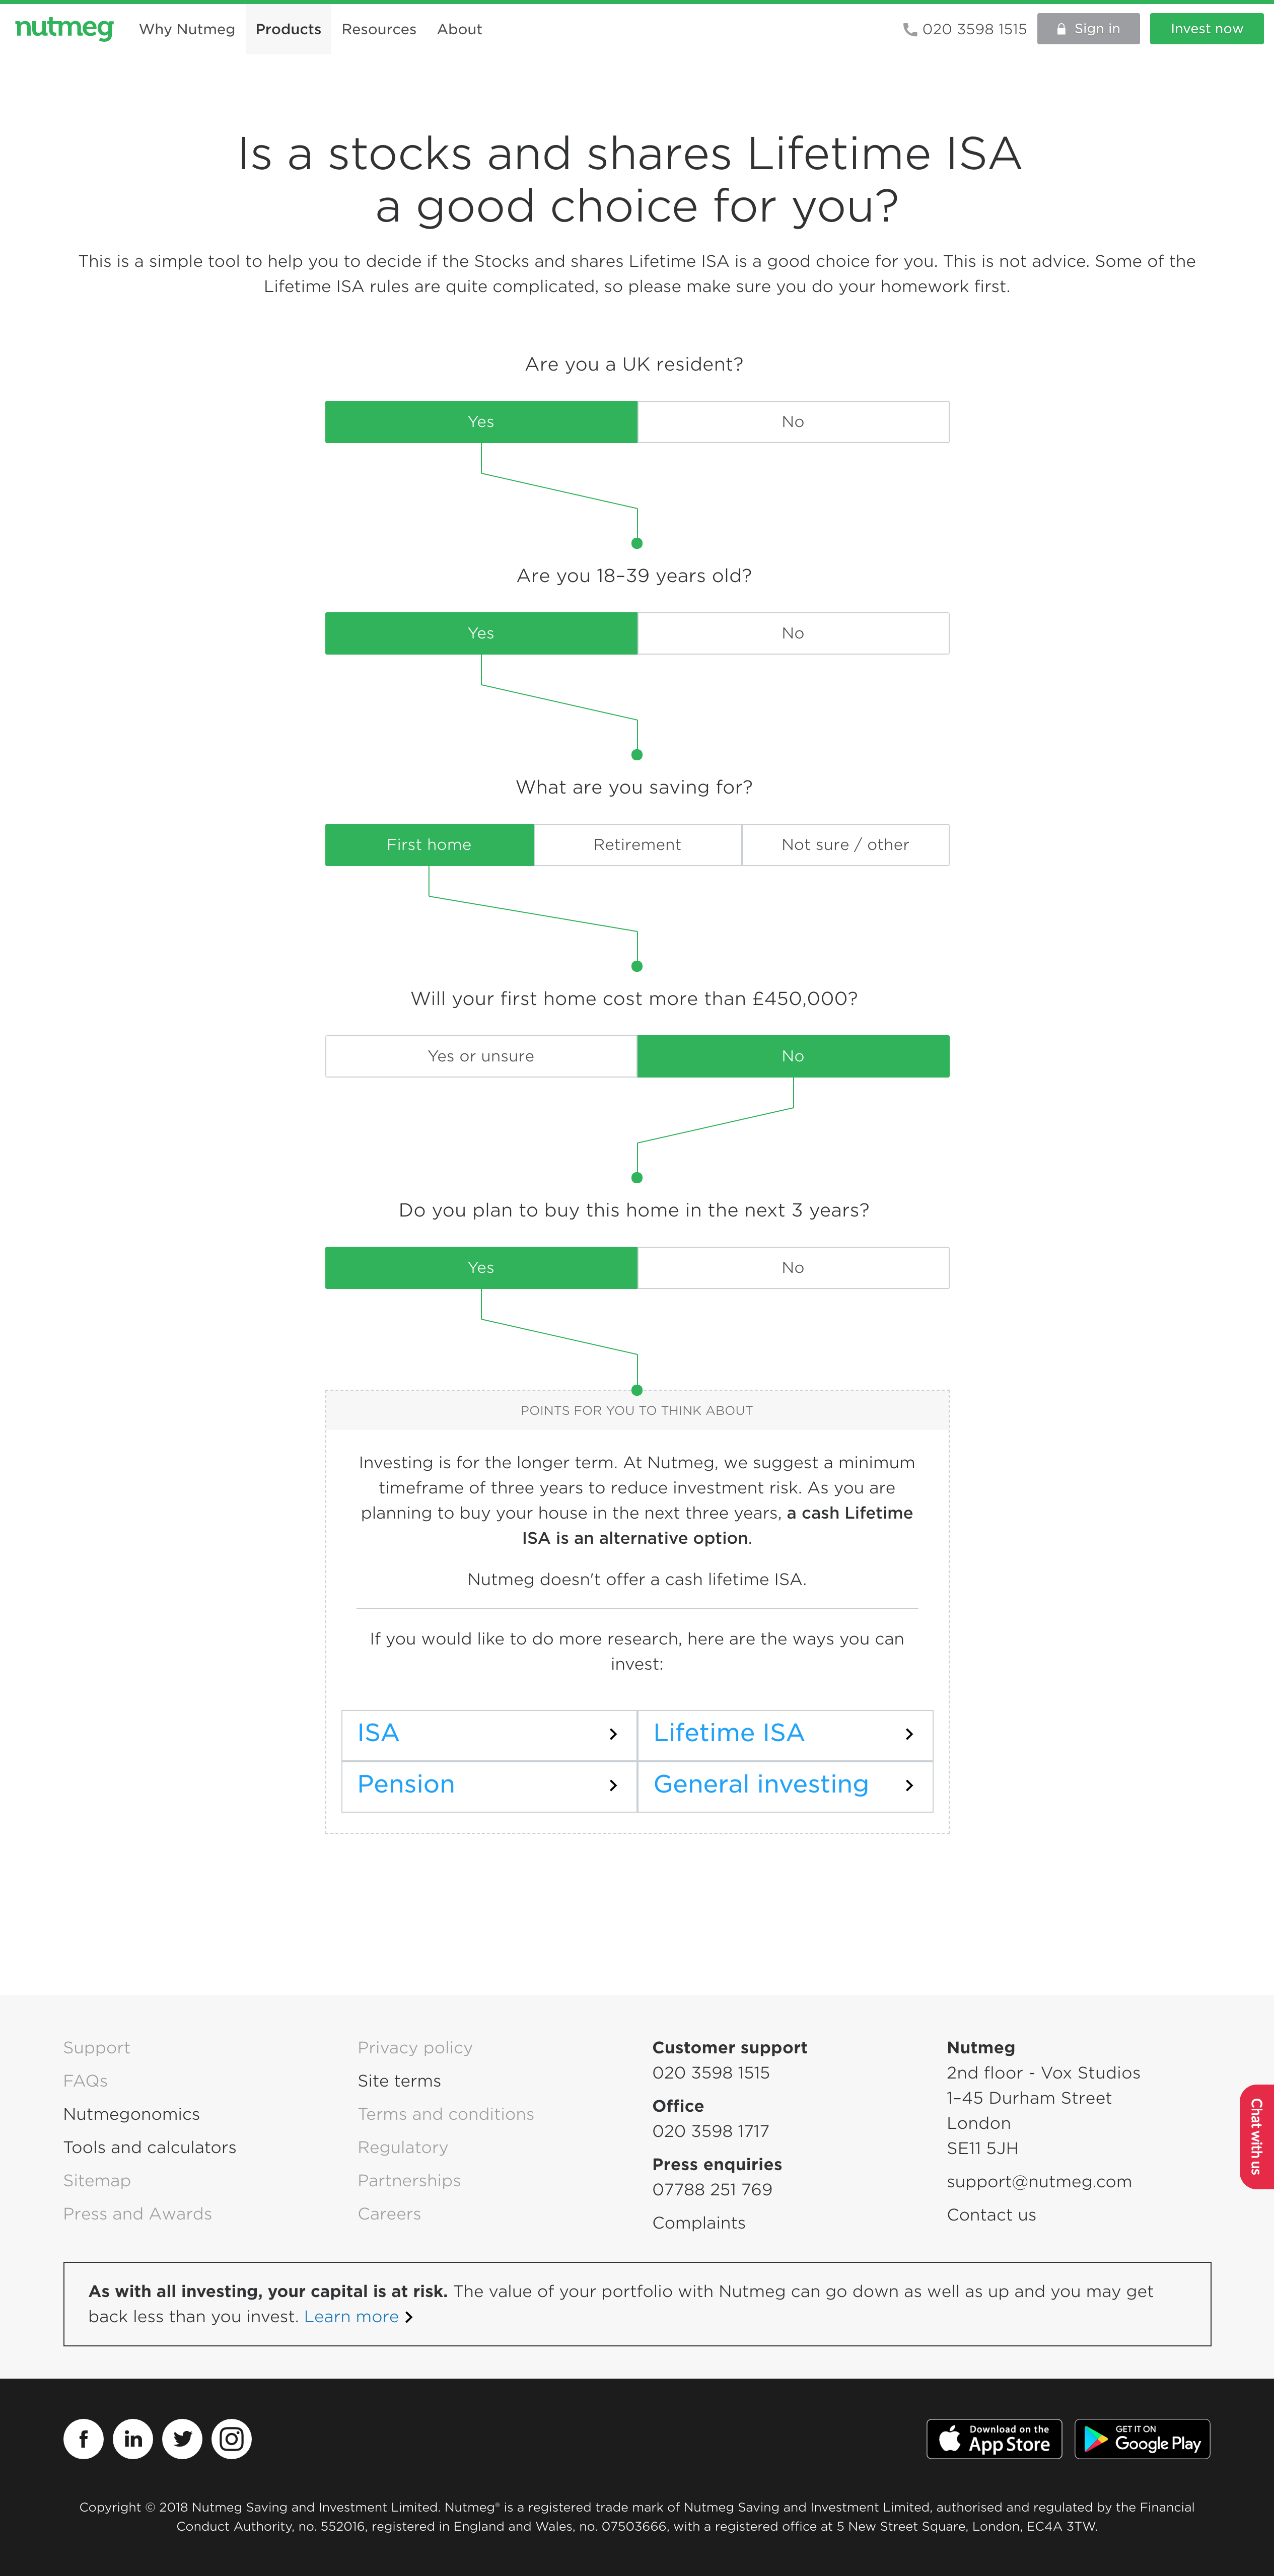Open the Products menu
1274x2576 pixels.
(288, 29)
